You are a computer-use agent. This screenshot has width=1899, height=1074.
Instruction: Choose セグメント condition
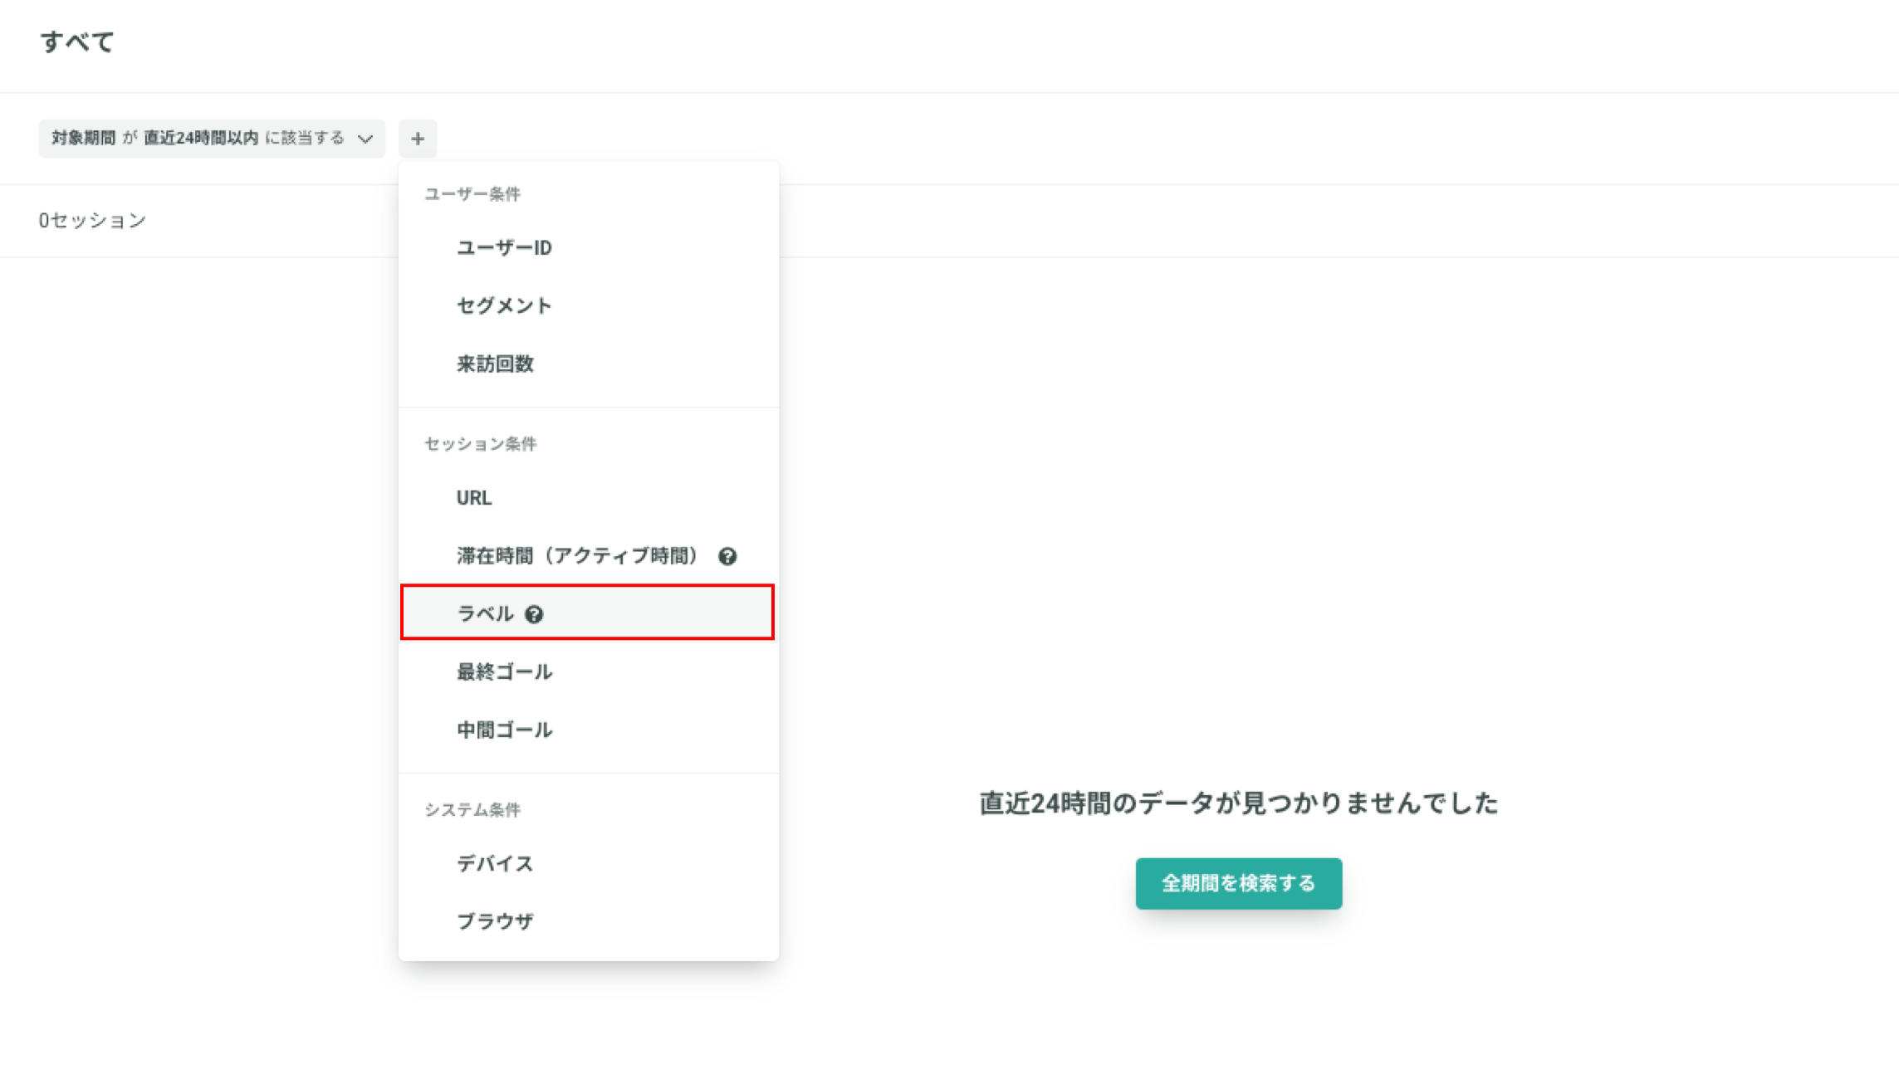pyautogui.click(x=589, y=305)
